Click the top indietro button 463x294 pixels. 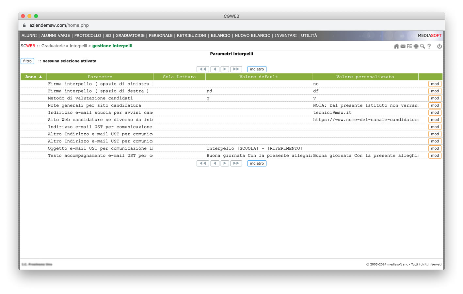tap(257, 69)
